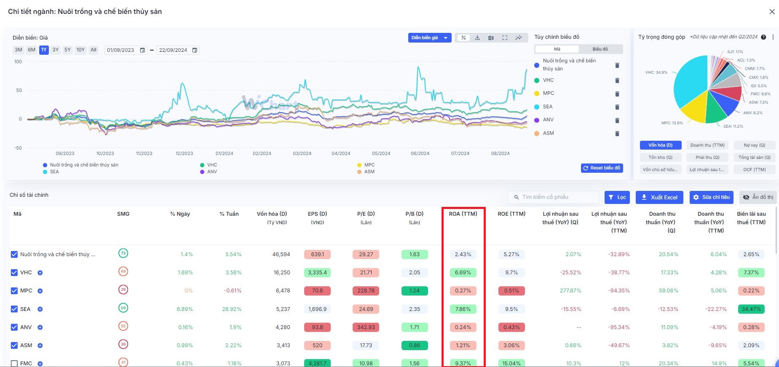This screenshot has width=779, height=367.
Task: Uncheck the industry row checkbox
Action: 14,254
